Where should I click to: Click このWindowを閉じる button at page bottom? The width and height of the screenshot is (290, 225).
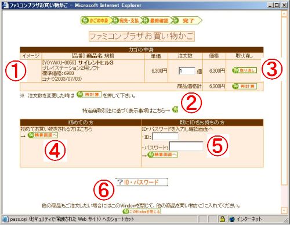pyautogui.click(x=142, y=211)
